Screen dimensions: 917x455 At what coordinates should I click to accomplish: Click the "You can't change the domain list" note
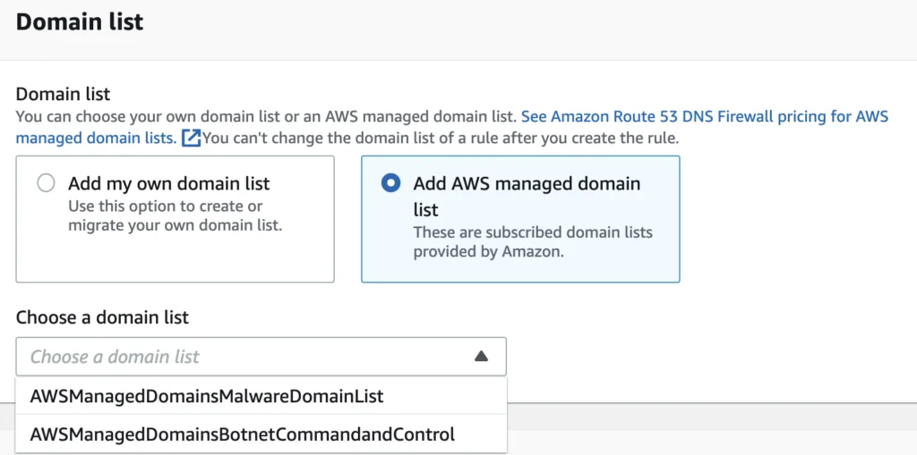click(x=441, y=139)
